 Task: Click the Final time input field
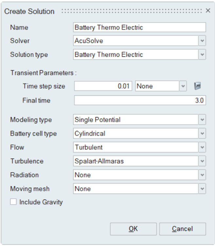click(x=140, y=100)
